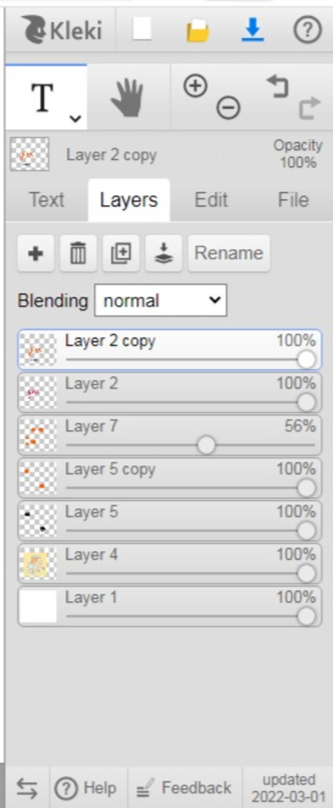Add a new layer with plus button

pyautogui.click(x=35, y=253)
